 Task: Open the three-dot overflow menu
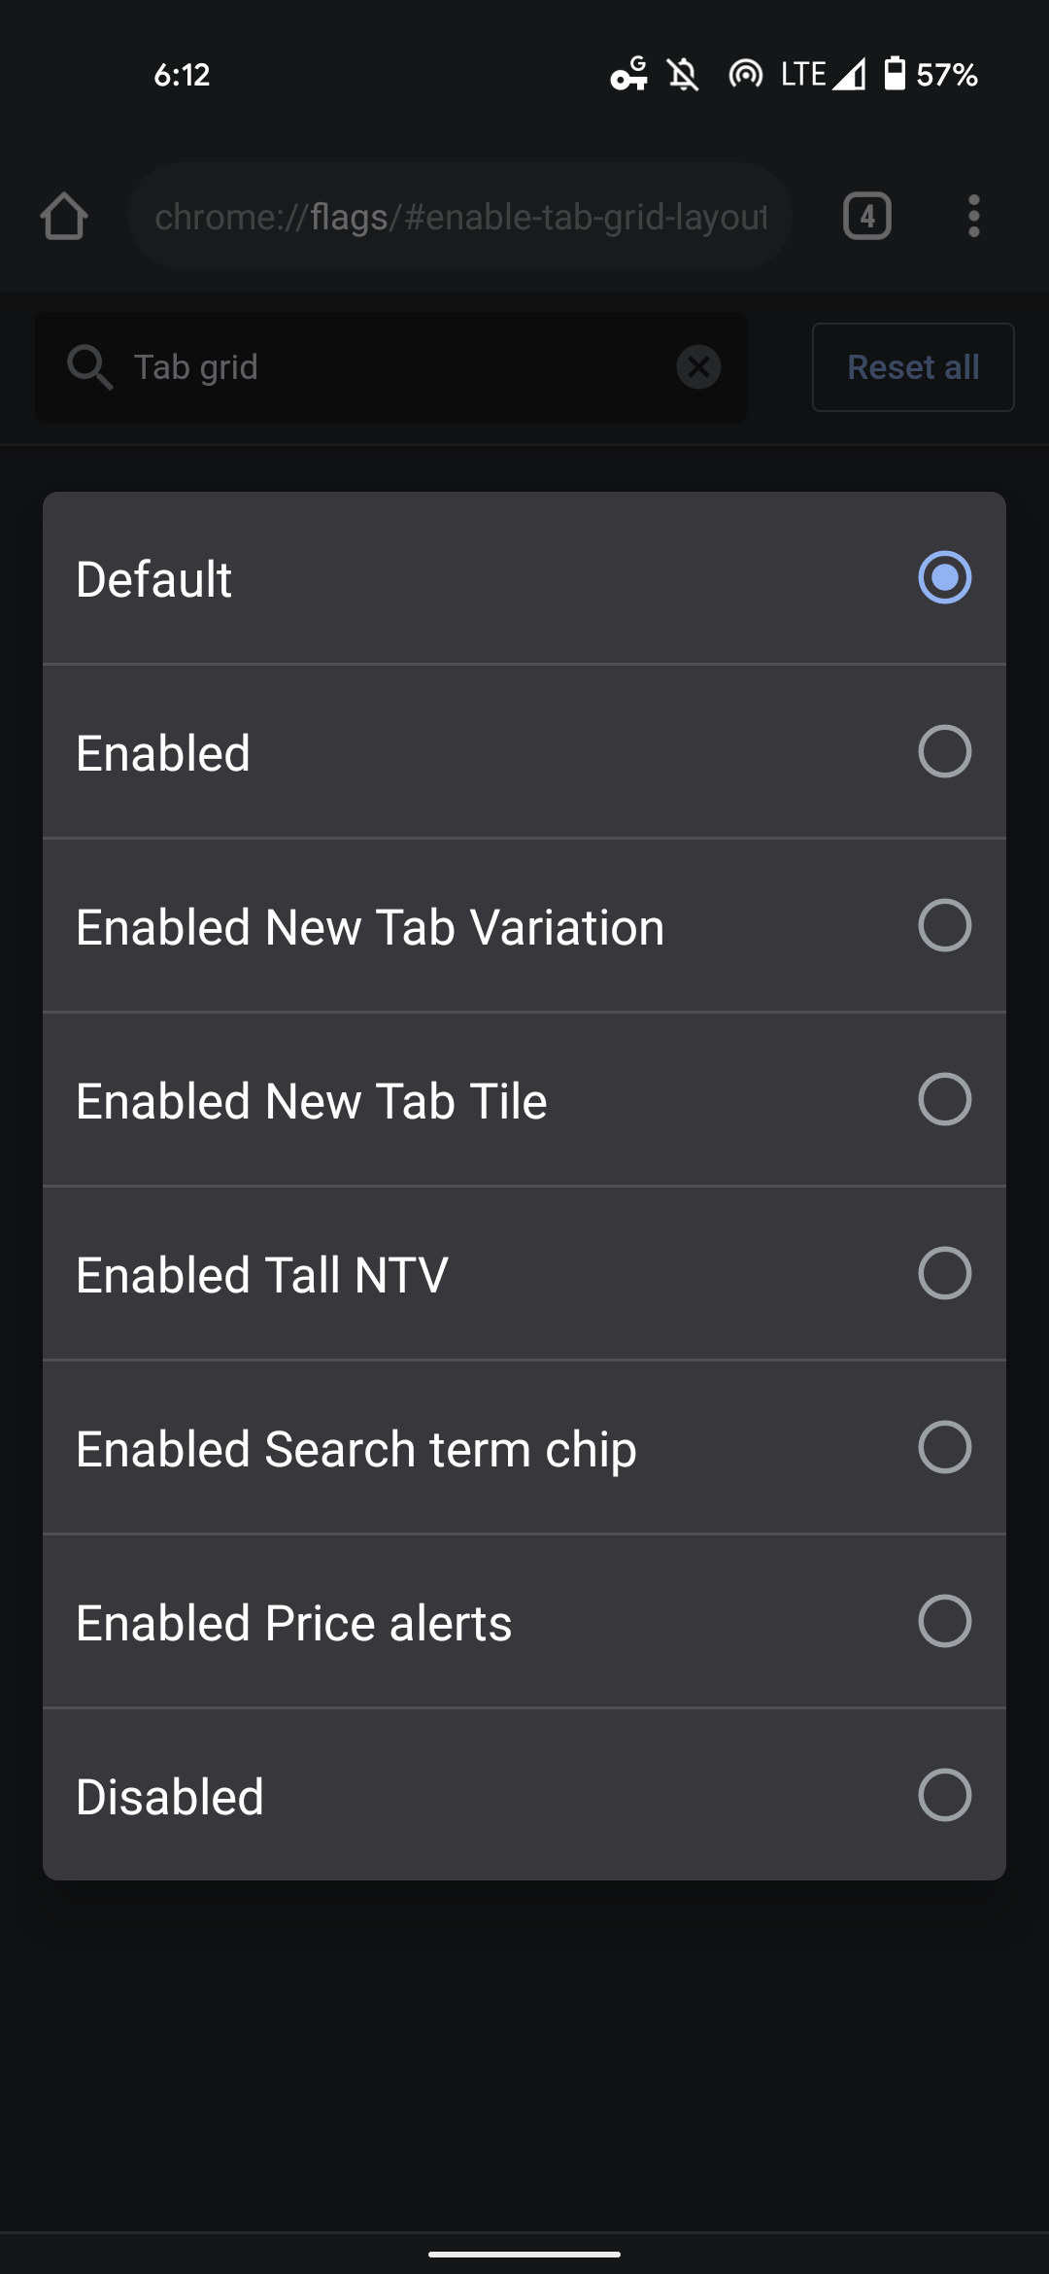coord(973,216)
